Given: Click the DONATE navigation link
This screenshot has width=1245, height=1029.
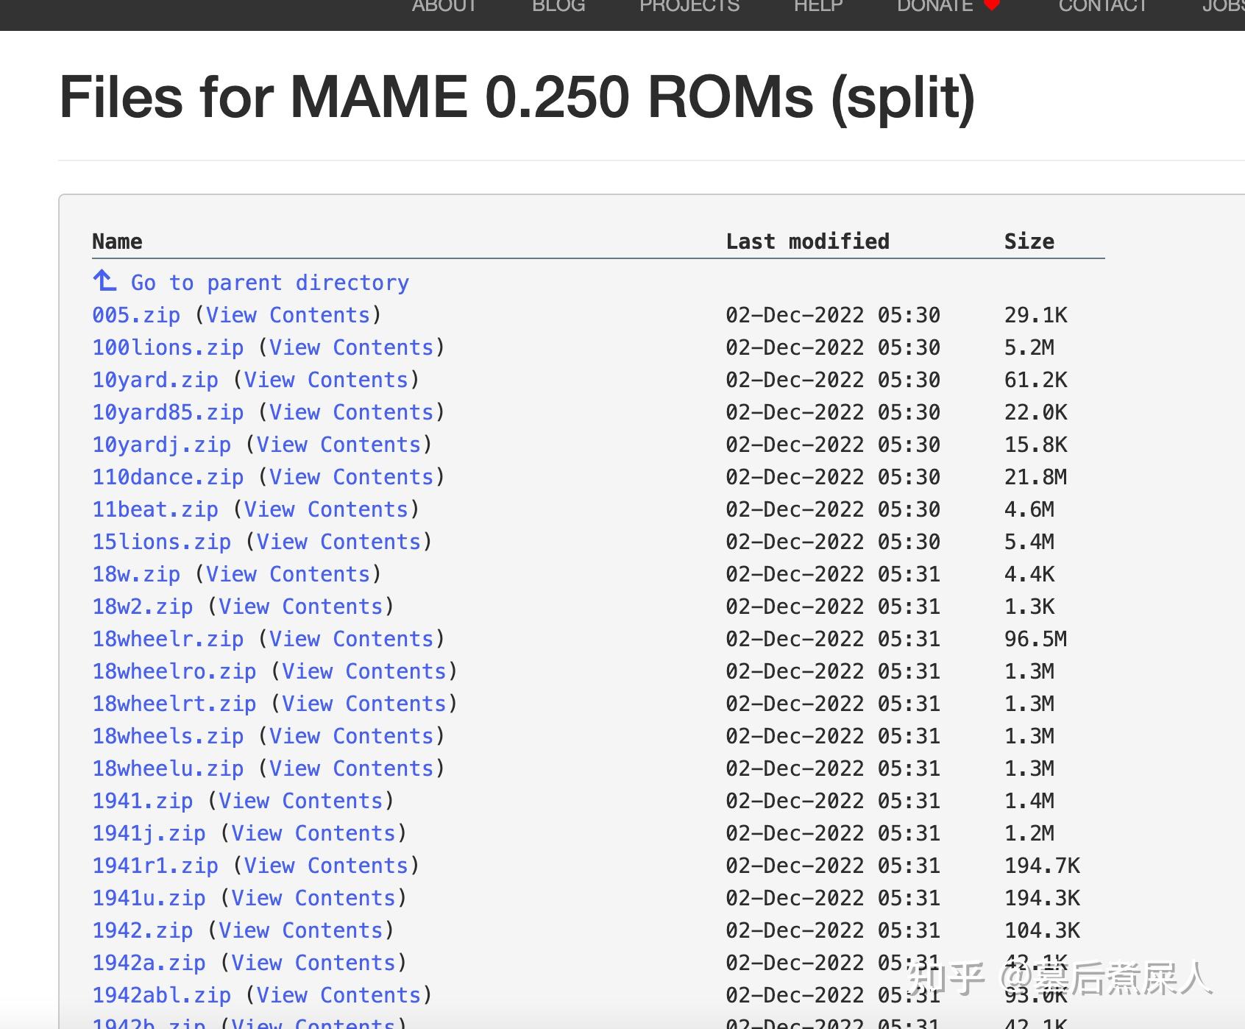Looking at the screenshot, I should [x=934, y=6].
